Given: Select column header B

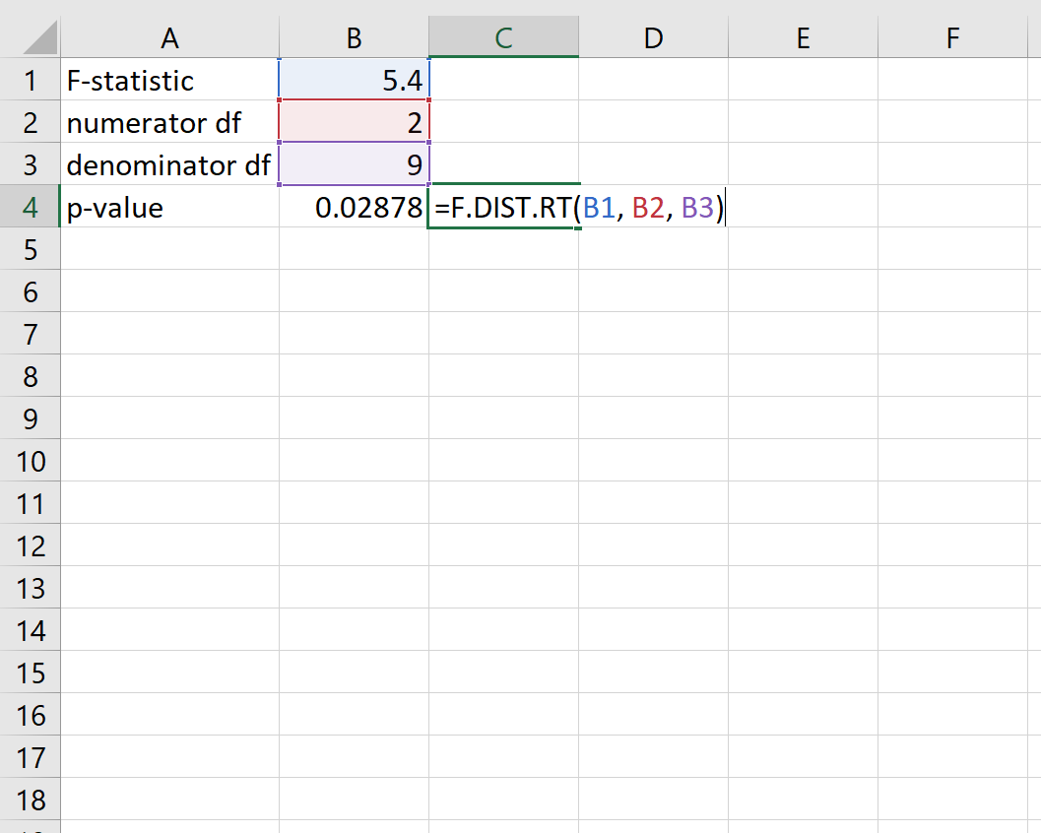Looking at the screenshot, I should point(355,37).
